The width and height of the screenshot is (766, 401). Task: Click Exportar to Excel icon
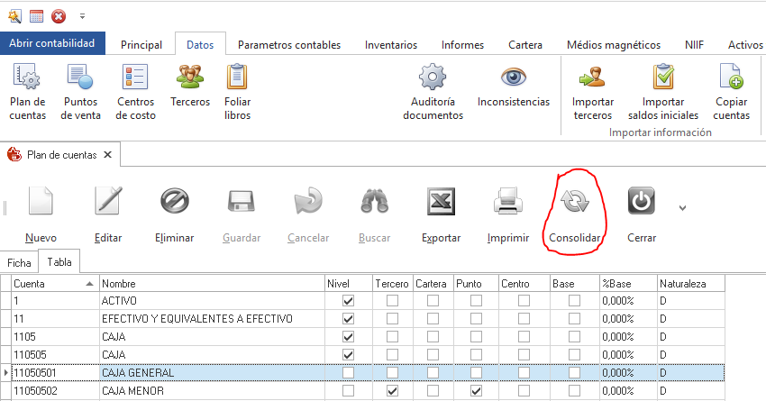pos(441,214)
